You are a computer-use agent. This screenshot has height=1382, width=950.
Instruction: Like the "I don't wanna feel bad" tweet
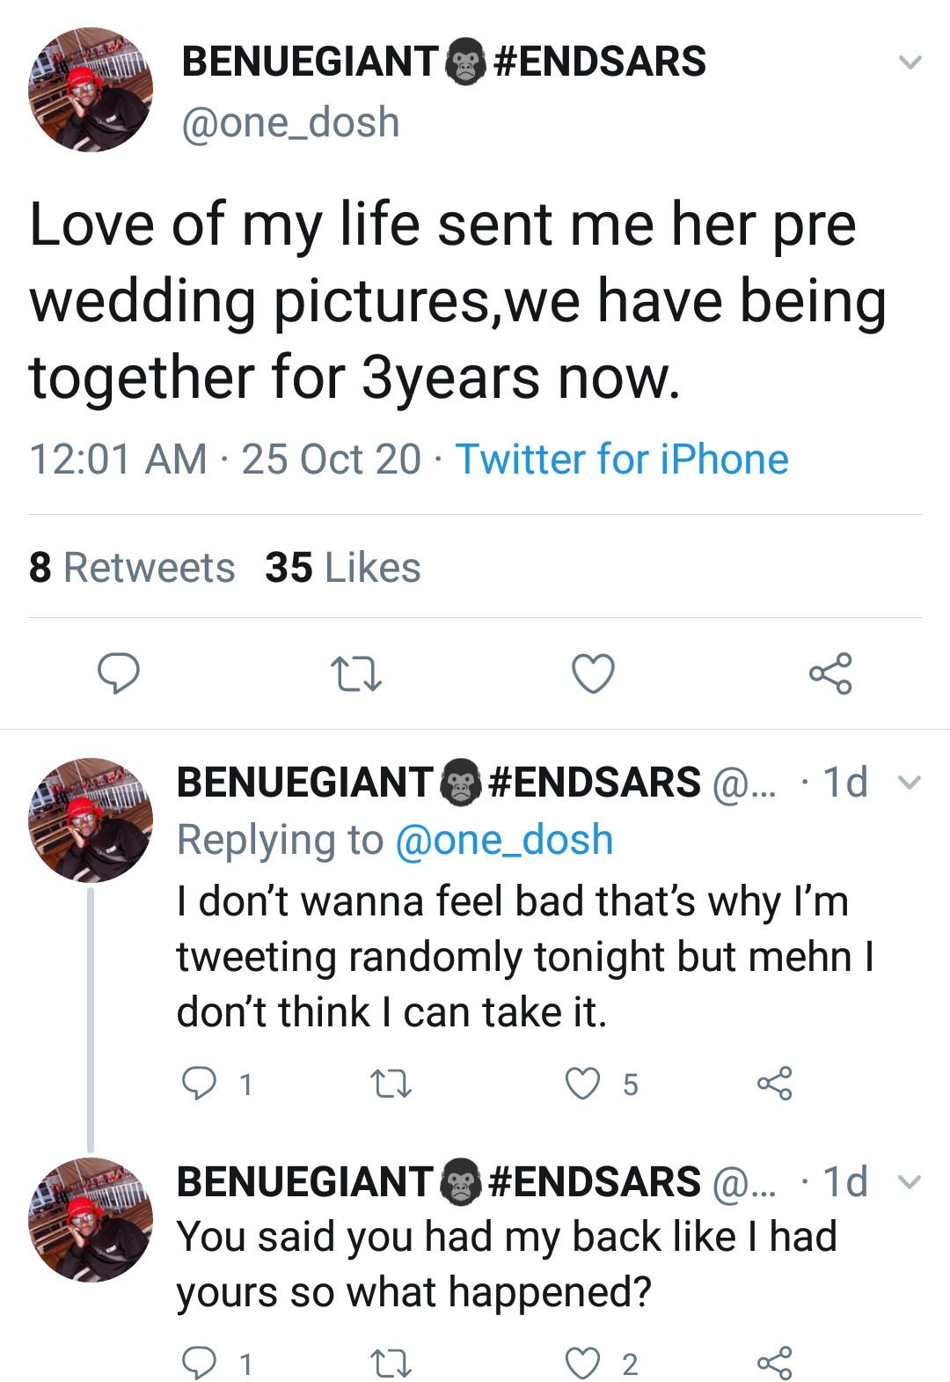pos(582,1084)
